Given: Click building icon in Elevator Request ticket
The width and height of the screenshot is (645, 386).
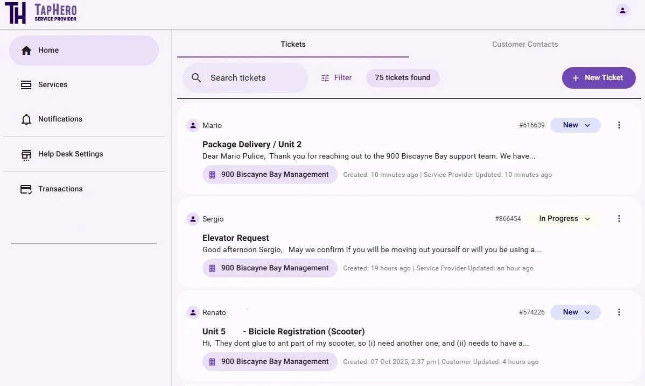Looking at the screenshot, I should click(x=212, y=268).
